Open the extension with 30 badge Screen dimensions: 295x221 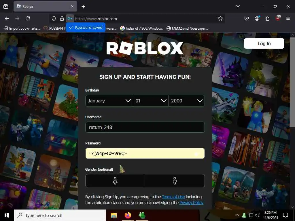278,18
